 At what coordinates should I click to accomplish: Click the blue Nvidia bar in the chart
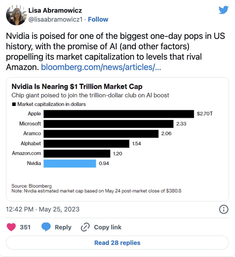pos(70,164)
